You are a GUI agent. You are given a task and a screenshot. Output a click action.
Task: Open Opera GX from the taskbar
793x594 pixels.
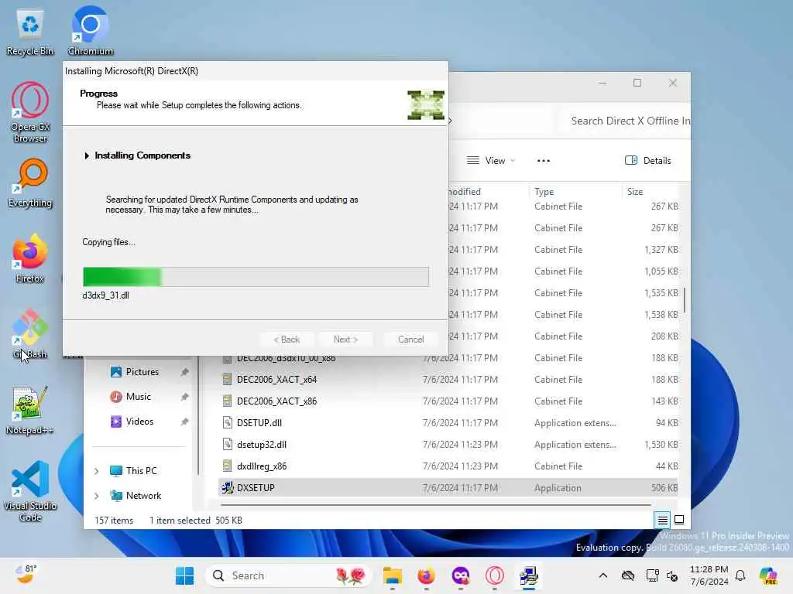495,575
